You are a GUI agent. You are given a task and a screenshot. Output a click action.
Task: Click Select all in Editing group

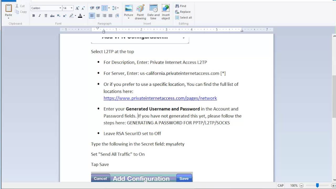183,18
